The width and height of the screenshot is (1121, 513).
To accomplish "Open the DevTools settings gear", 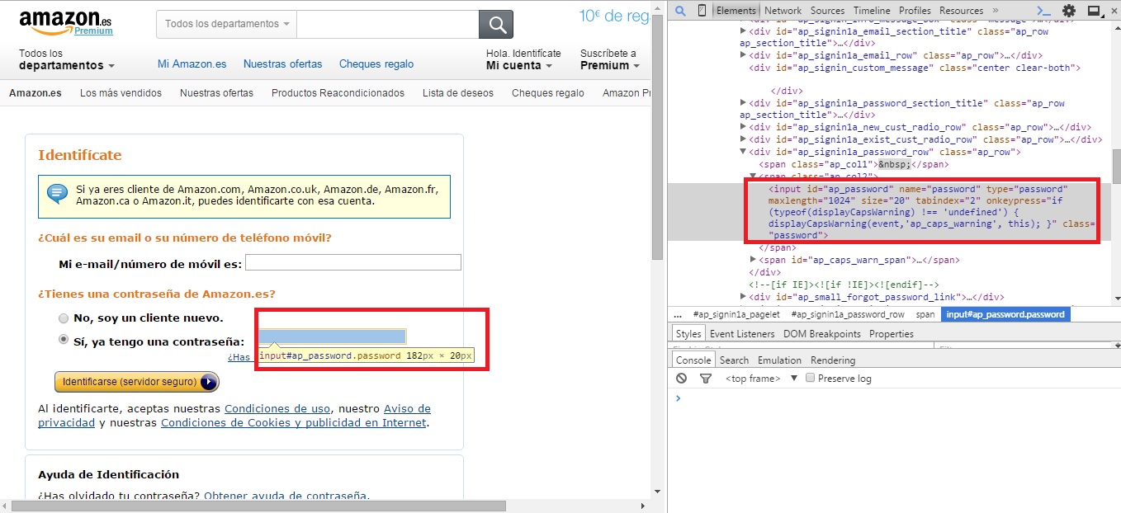I will [x=1069, y=11].
